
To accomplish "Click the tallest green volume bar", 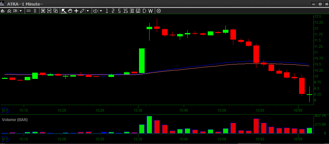I will [150, 125].
